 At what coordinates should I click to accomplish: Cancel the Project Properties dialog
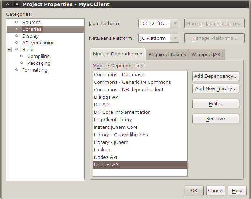(x=216, y=191)
